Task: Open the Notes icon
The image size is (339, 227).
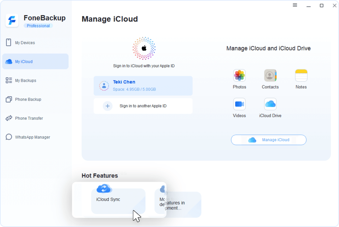Action: [x=301, y=76]
